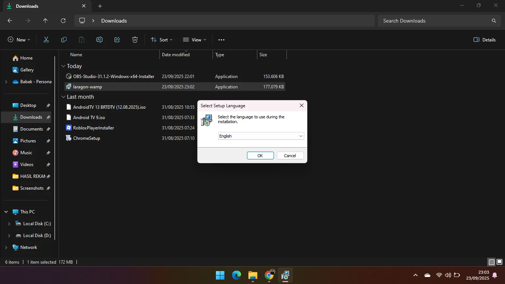Open Google Chrome from the taskbar
505x284 pixels.
(x=269, y=275)
